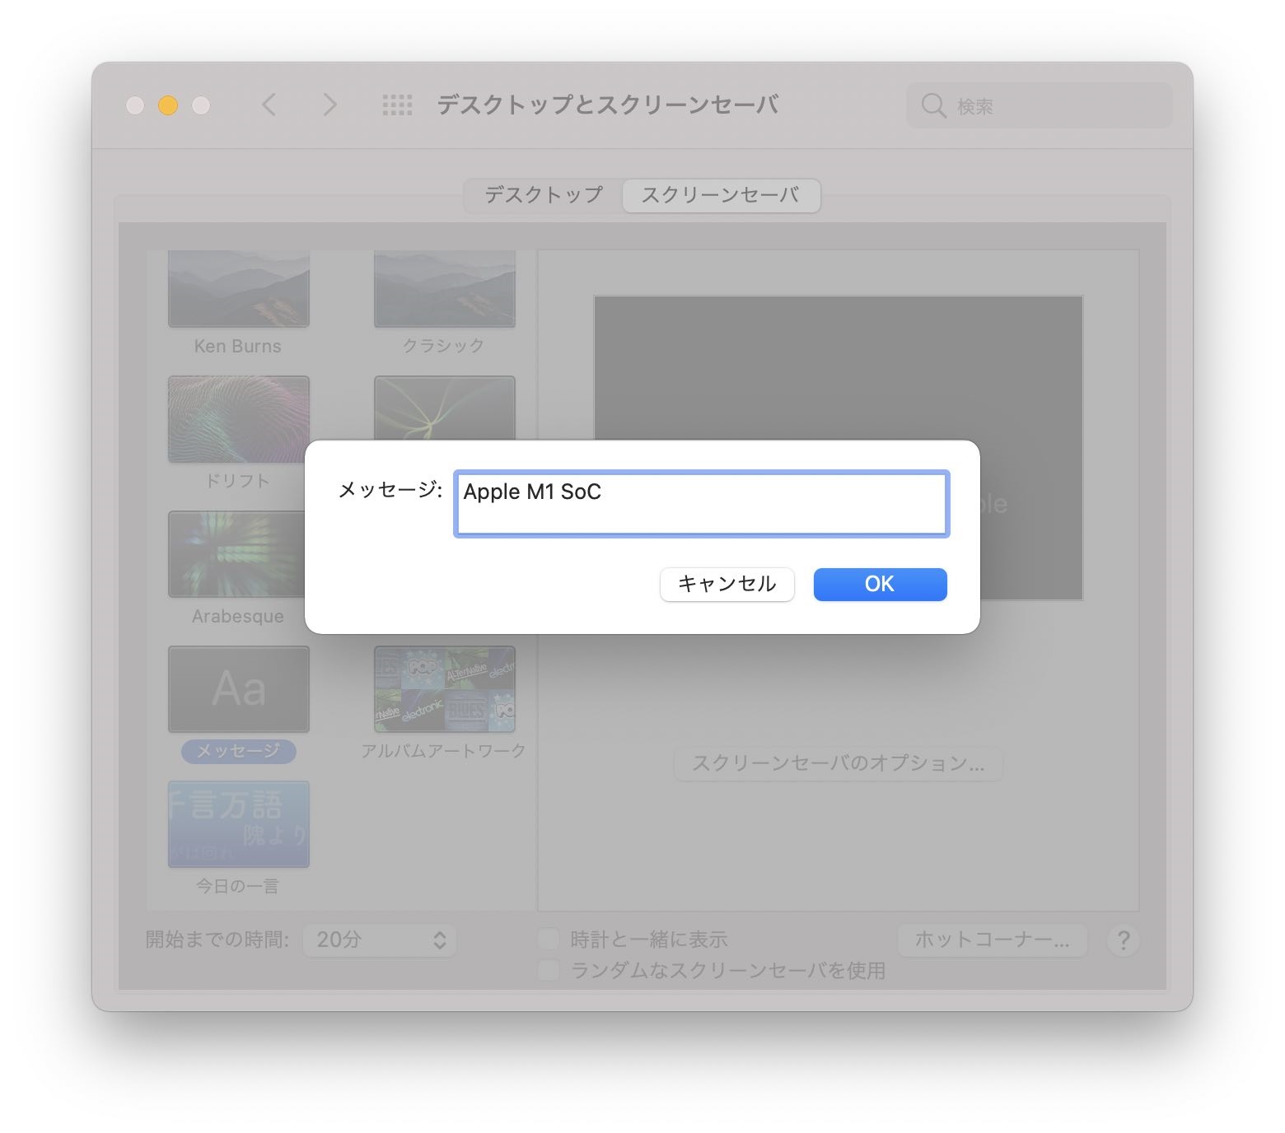Switch to the スクリーンセーバ tab
1285x1133 pixels.
coord(721,195)
